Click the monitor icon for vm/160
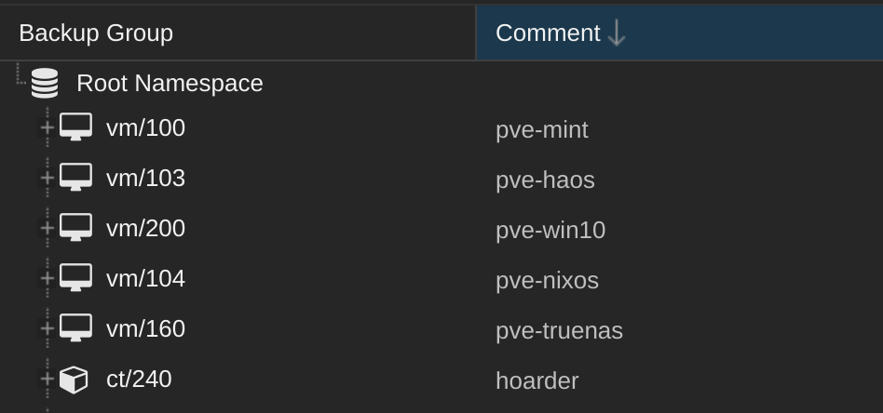Screen dimensions: 883x413 [x=76, y=327]
